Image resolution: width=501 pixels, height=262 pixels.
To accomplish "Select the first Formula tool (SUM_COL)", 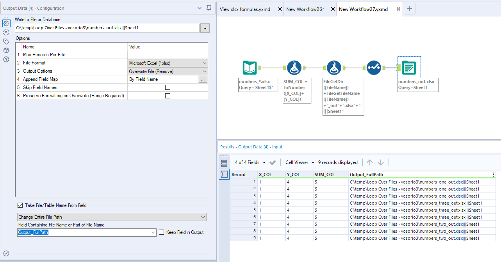I will tap(294, 68).
